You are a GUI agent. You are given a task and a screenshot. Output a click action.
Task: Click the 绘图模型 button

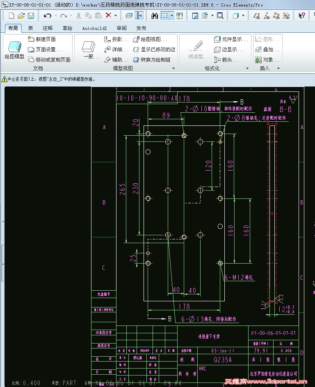point(15,50)
